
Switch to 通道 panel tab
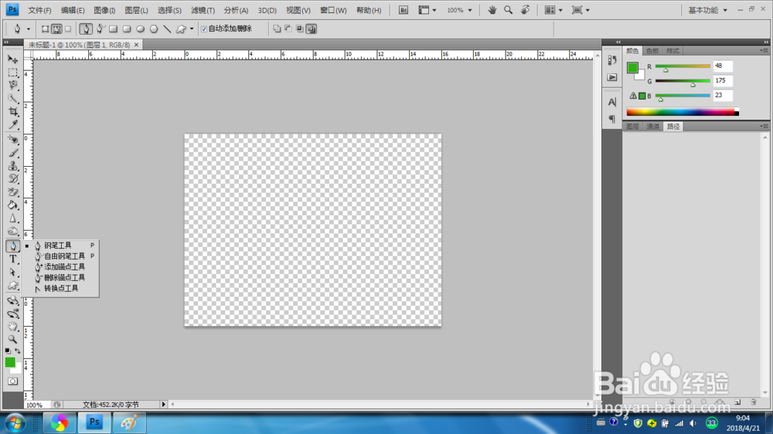tap(652, 127)
